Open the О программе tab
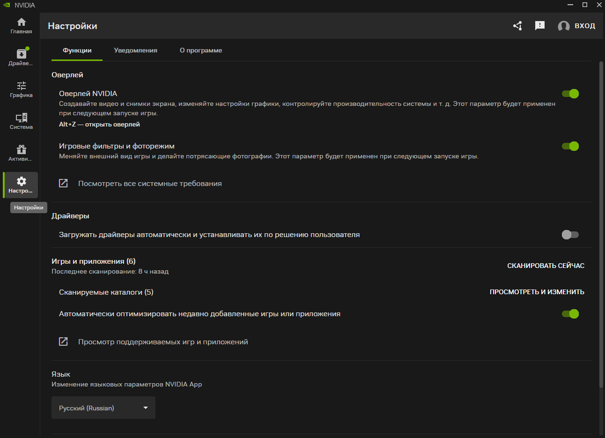605x438 pixels. tap(201, 51)
